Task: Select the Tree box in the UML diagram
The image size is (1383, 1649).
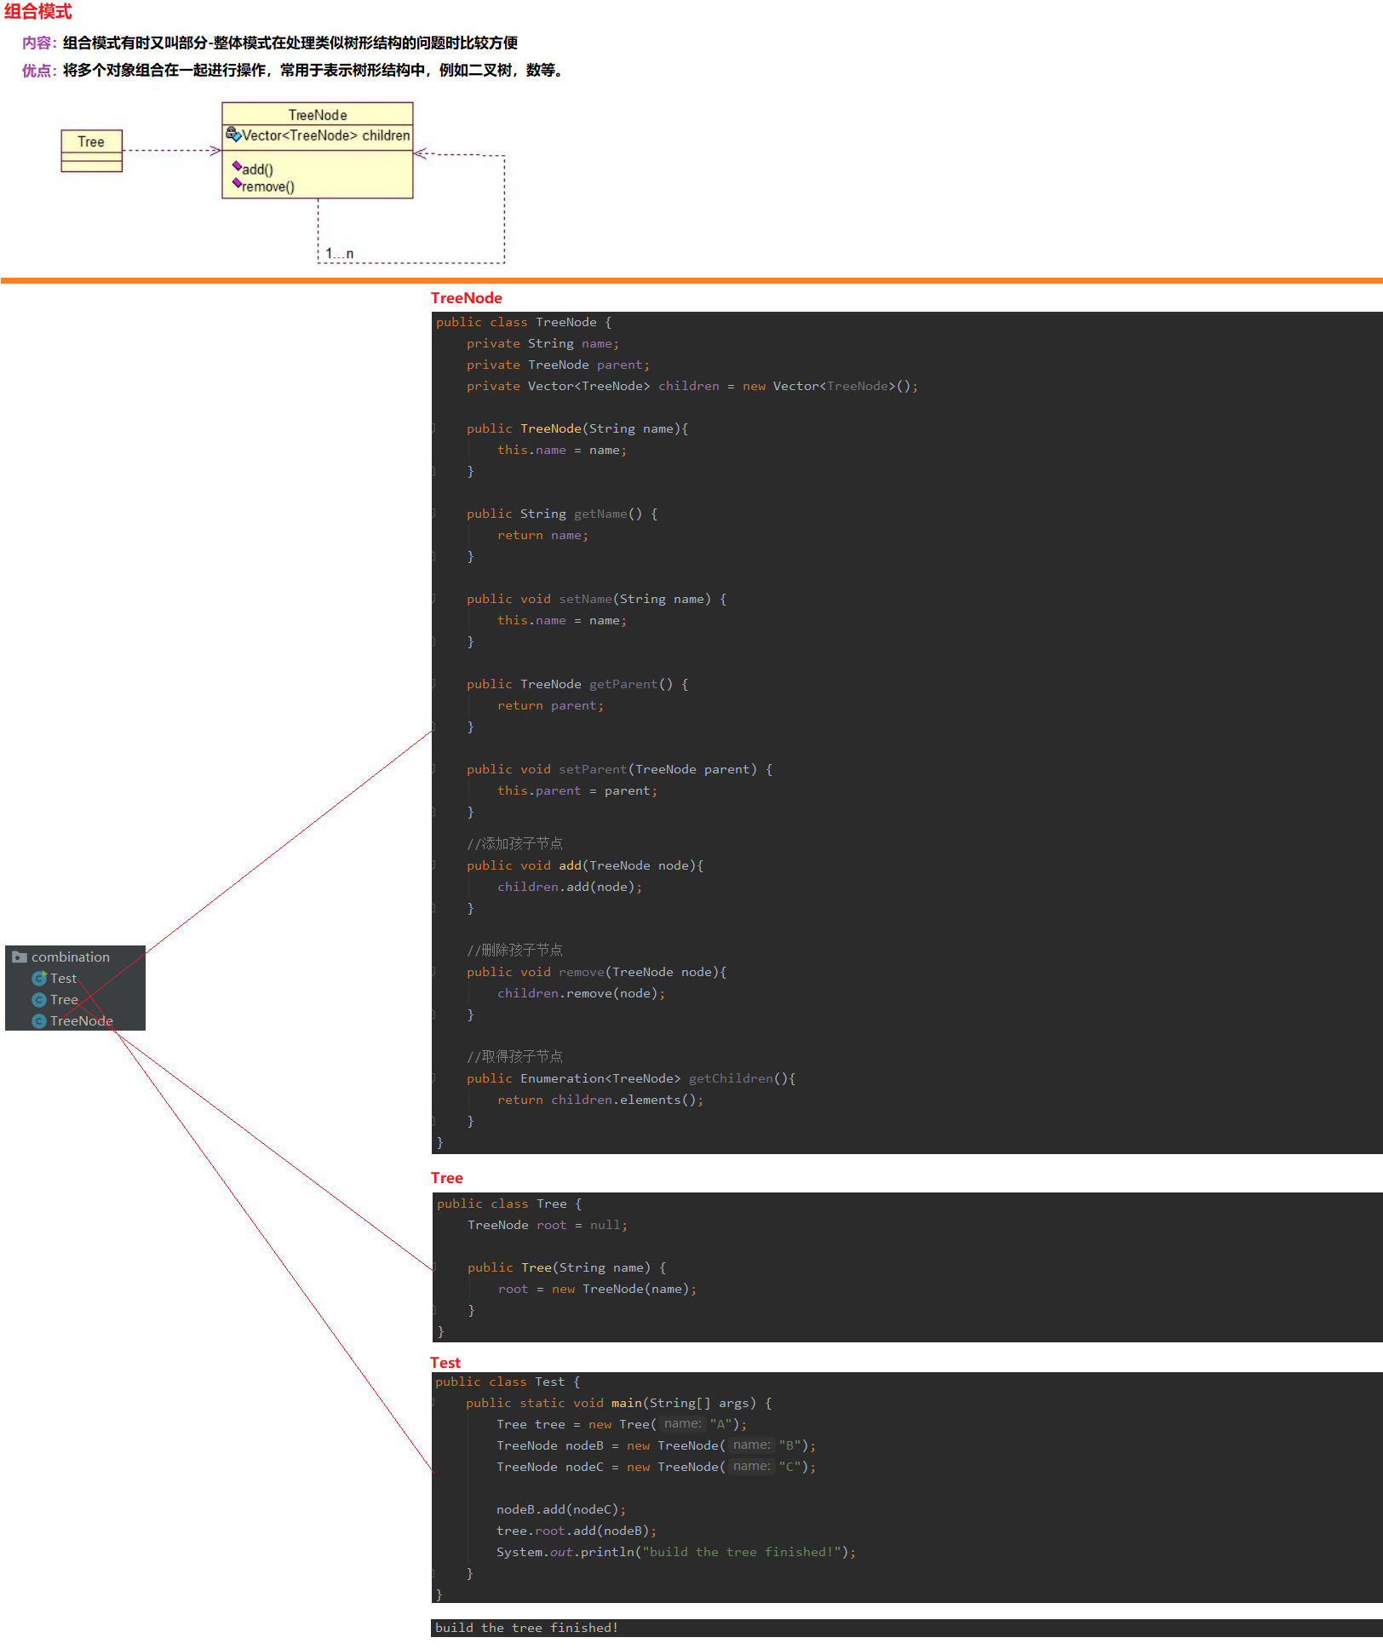Action: (x=91, y=150)
